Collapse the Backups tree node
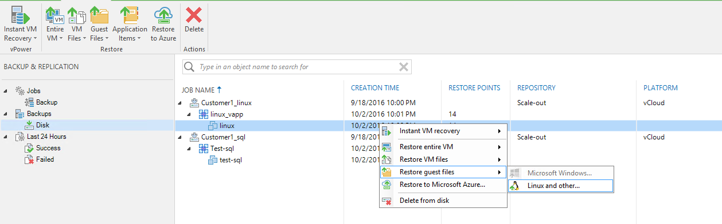722x224 pixels. click(5, 114)
